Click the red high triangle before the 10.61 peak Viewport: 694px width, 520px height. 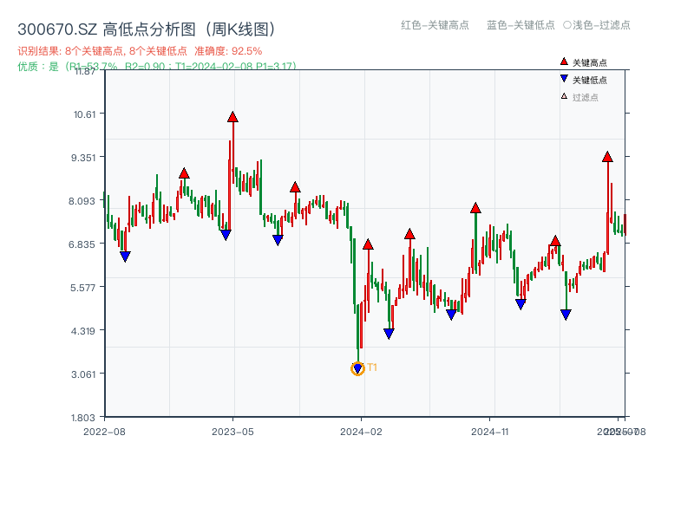[x=184, y=173]
